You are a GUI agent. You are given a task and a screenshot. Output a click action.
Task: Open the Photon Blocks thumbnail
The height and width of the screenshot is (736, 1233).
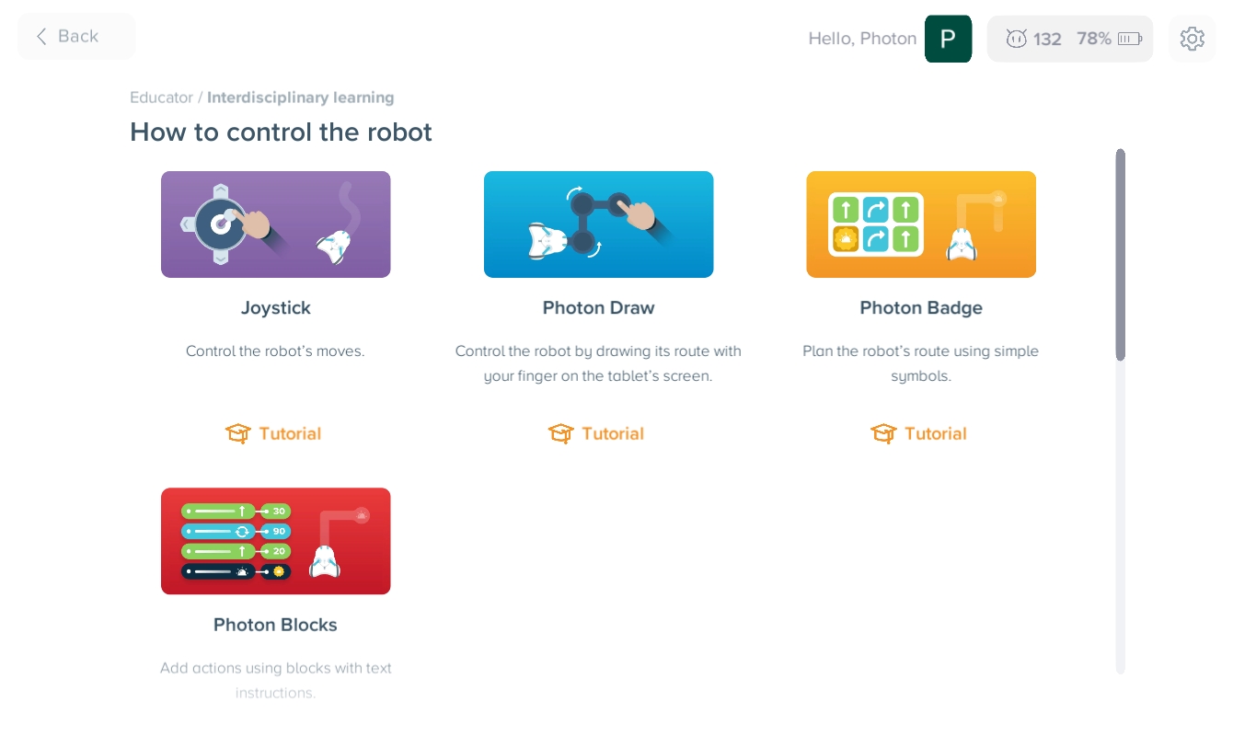click(x=276, y=541)
